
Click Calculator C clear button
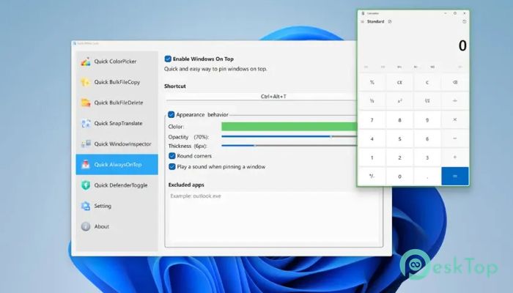point(427,82)
